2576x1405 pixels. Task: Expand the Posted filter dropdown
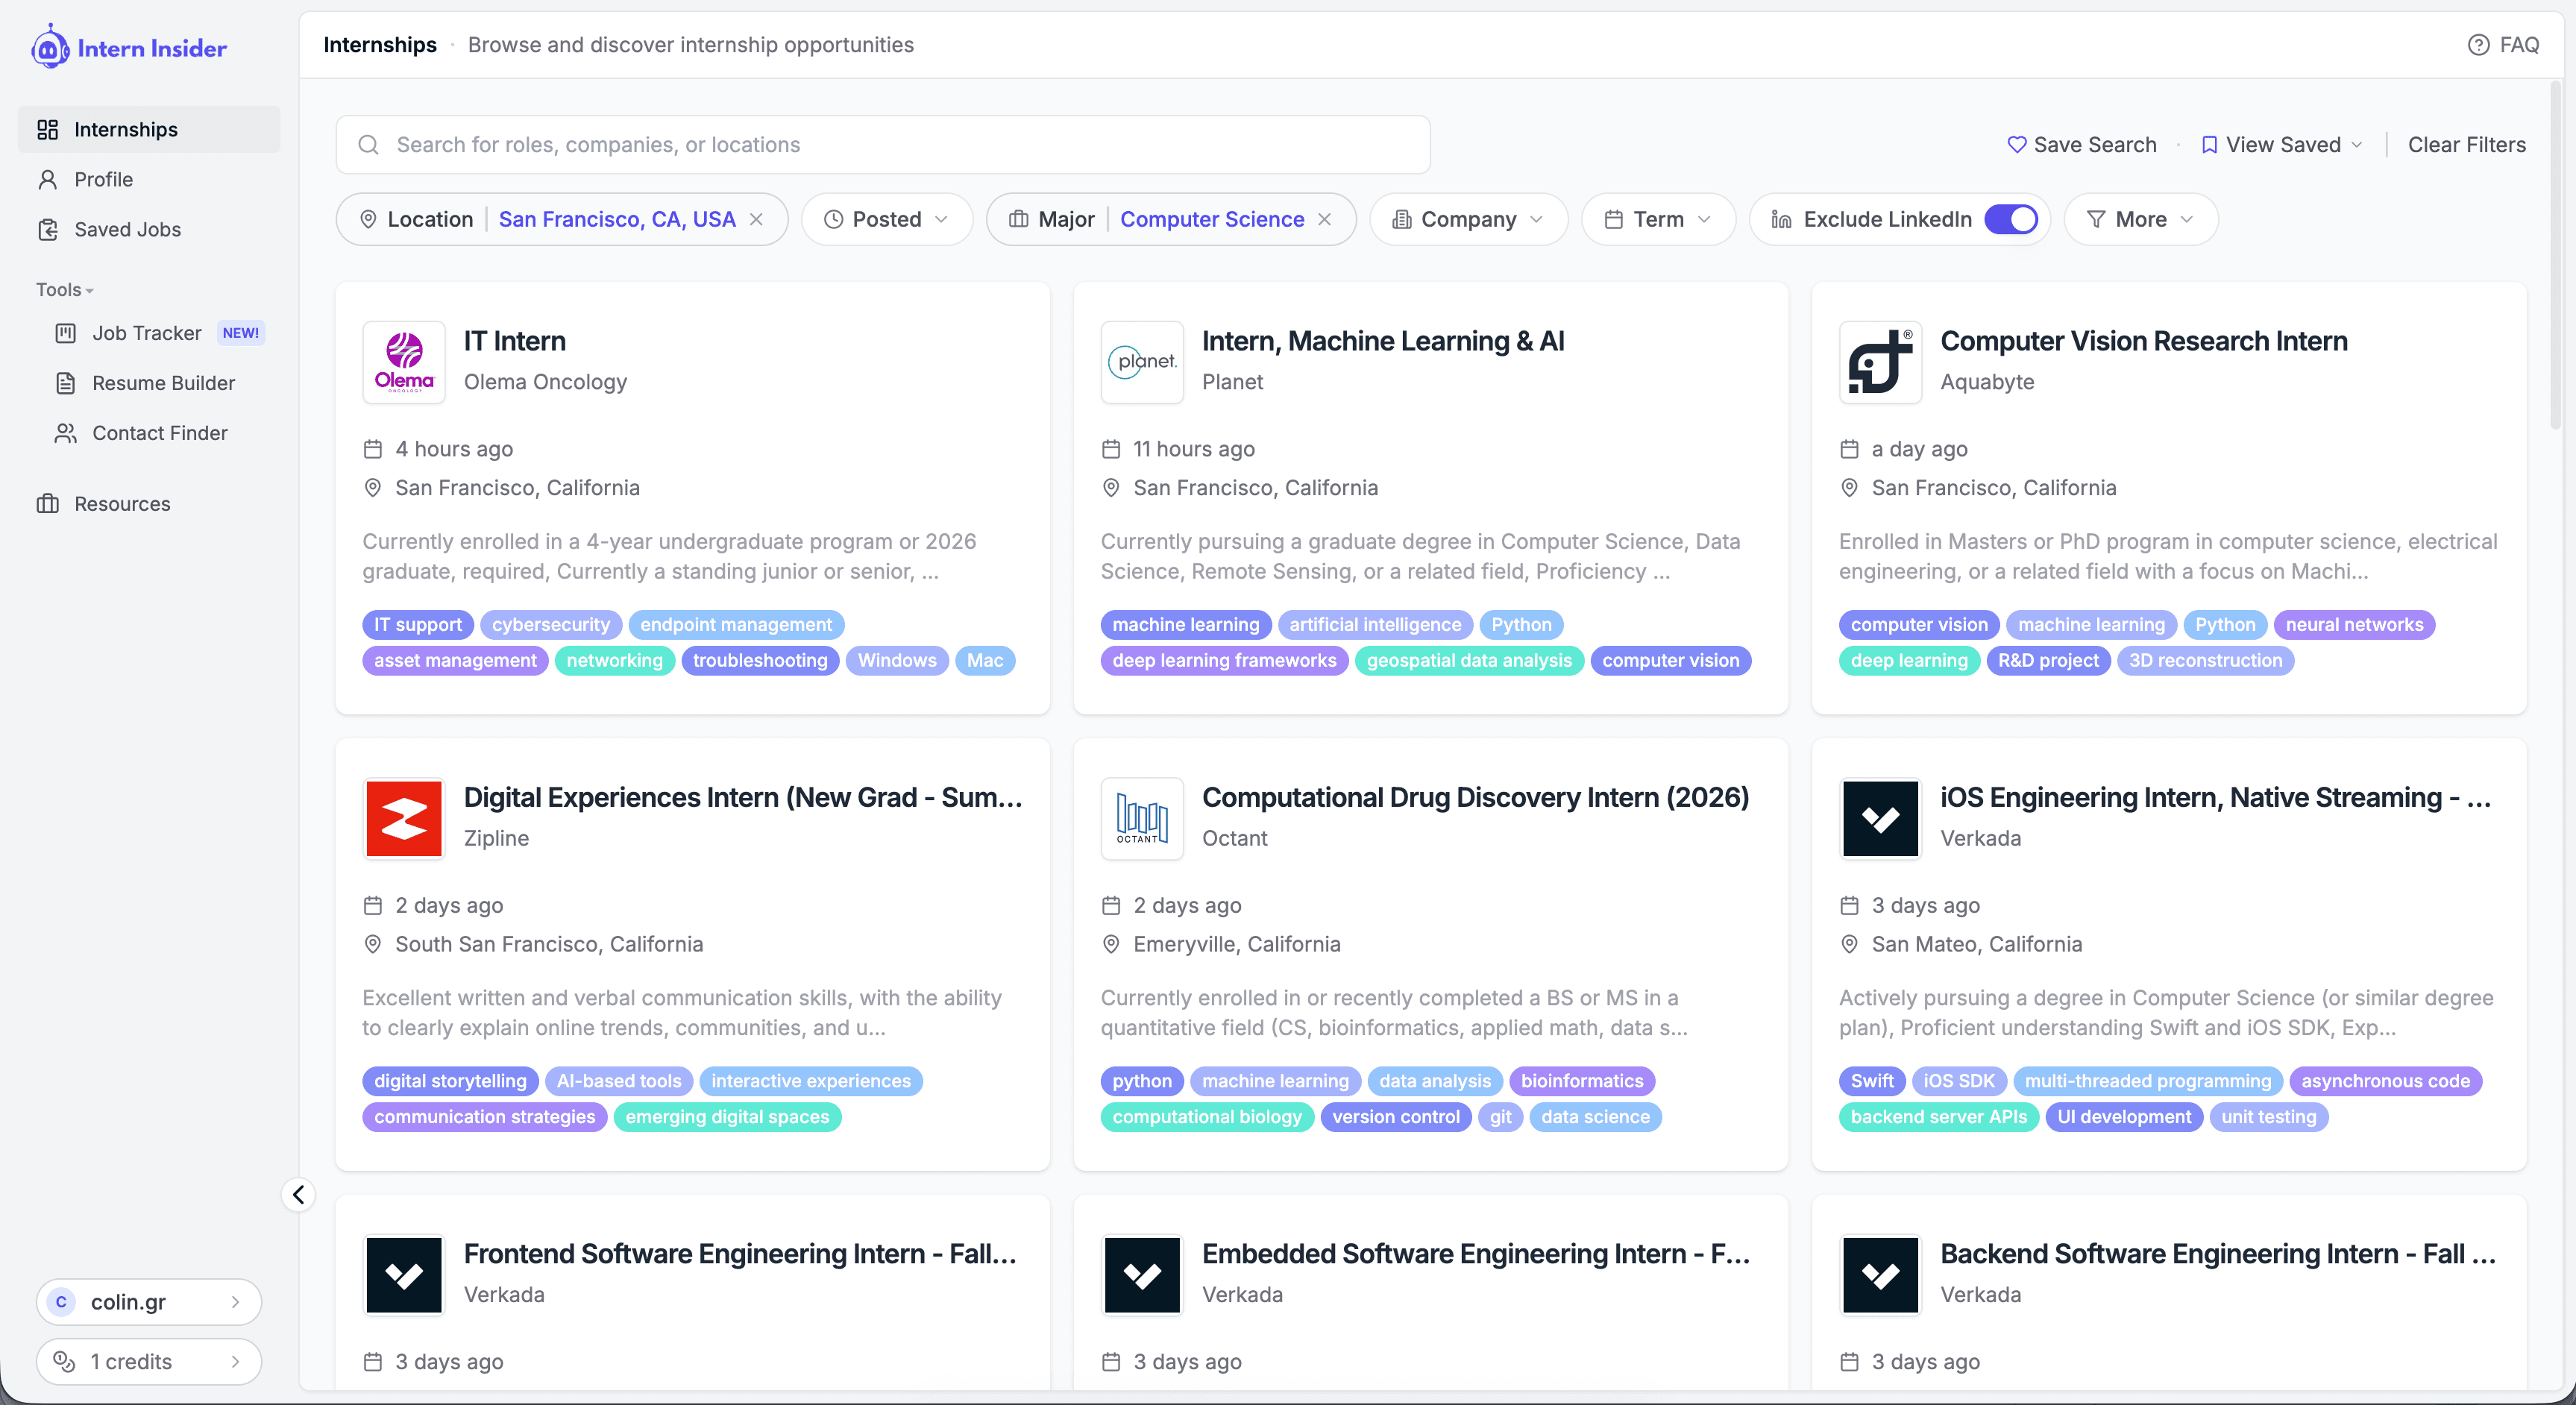pyautogui.click(x=886, y=219)
